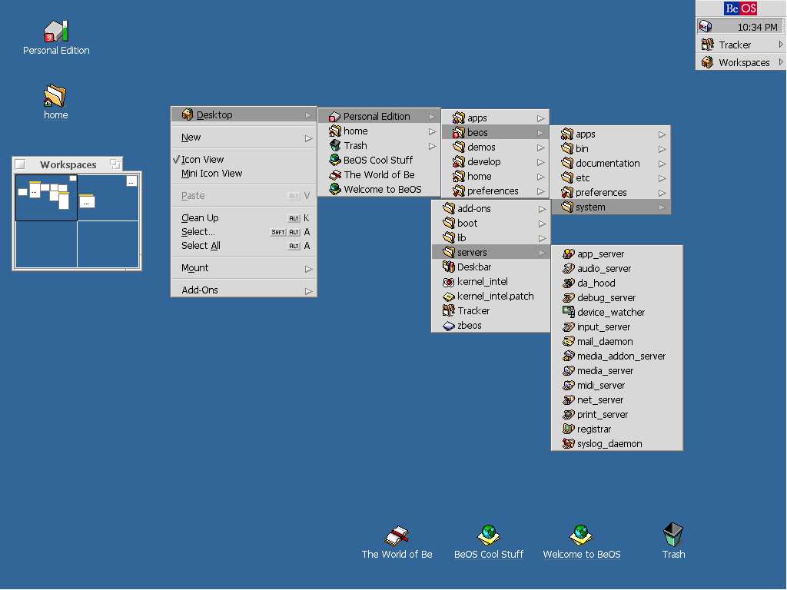Open the home folder desktop icon
Screen dimensions: 787x590
tap(55, 95)
